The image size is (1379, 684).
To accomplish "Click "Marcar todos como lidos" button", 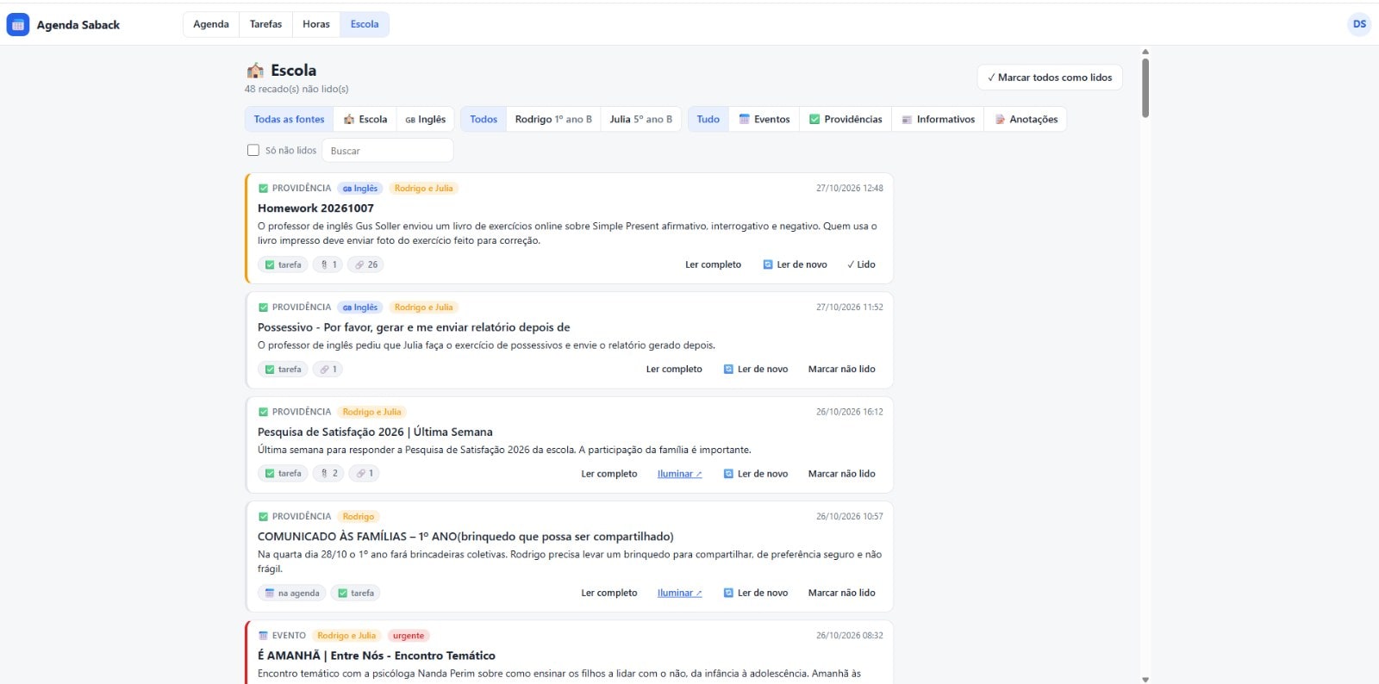I will pos(1050,78).
